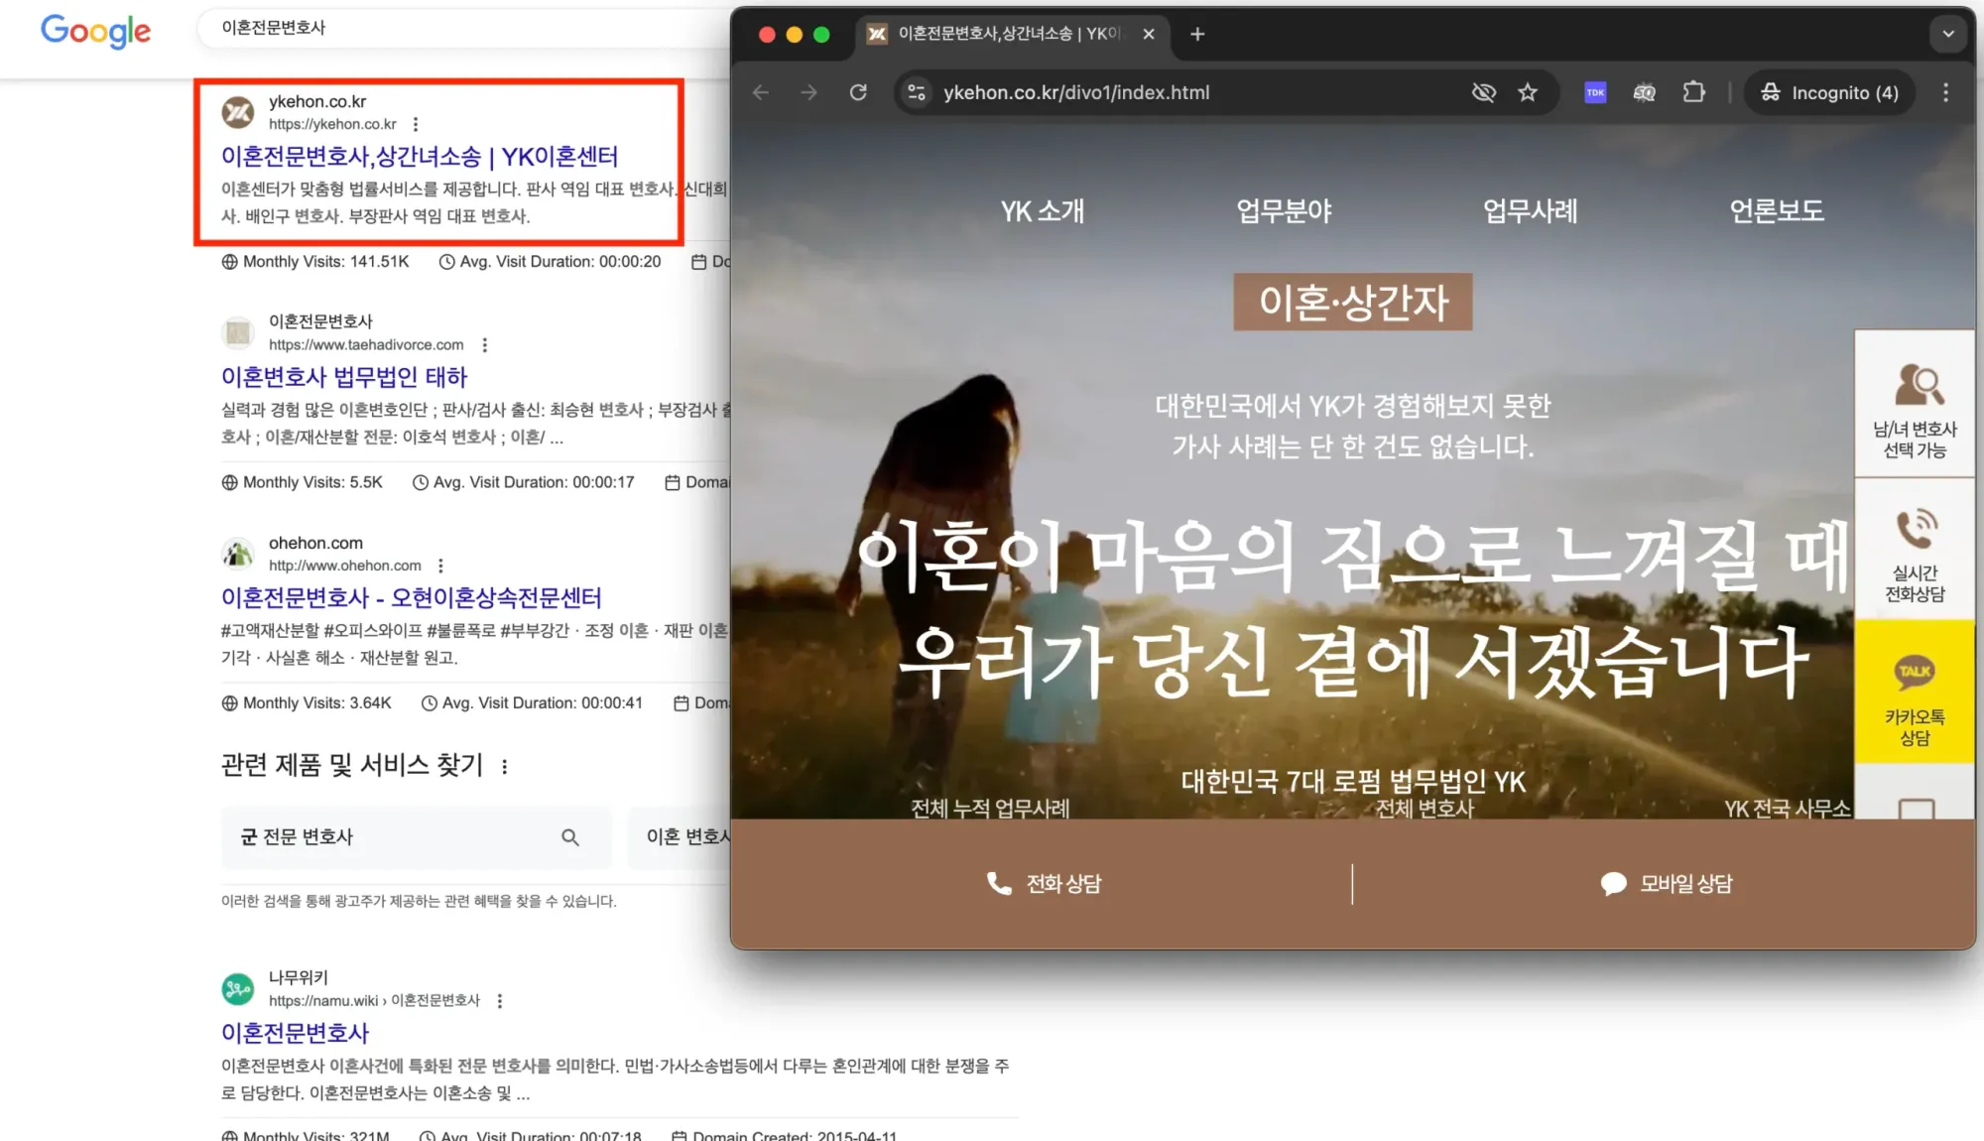The width and height of the screenshot is (1984, 1141).
Task: Toggle the bookmark star for this page
Action: click(1528, 92)
